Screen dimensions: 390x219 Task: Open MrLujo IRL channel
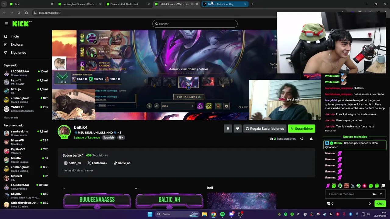tap(26, 91)
